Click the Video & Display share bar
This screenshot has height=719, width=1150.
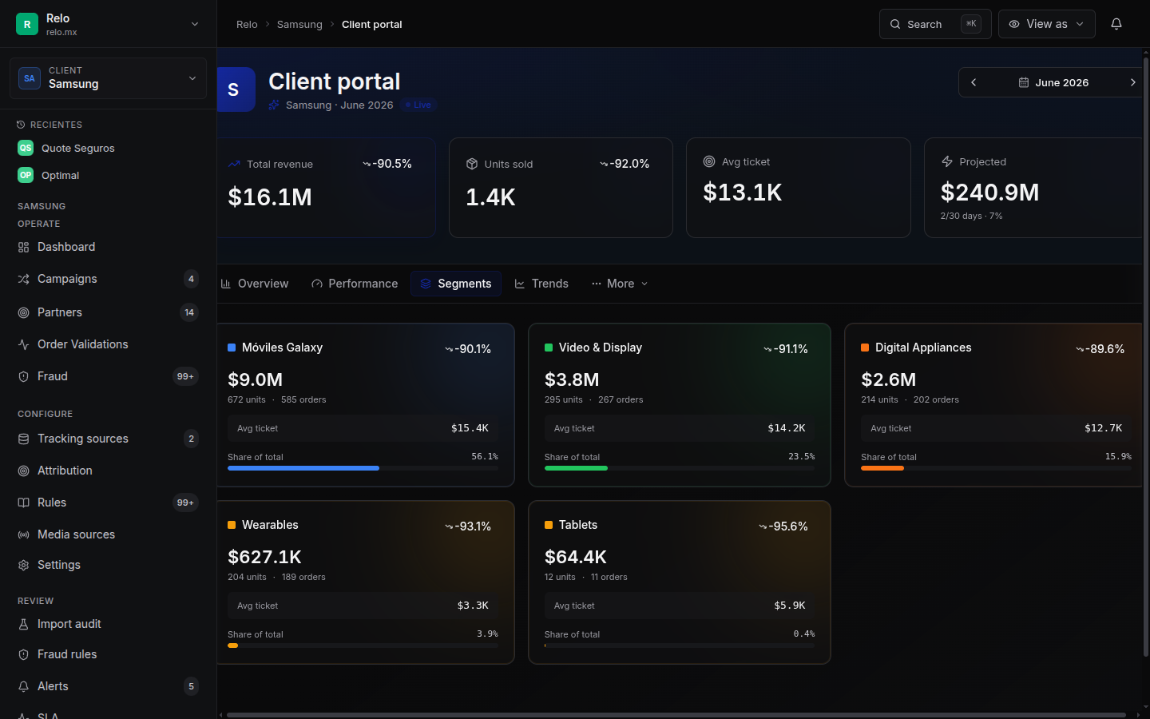click(x=680, y=468)
